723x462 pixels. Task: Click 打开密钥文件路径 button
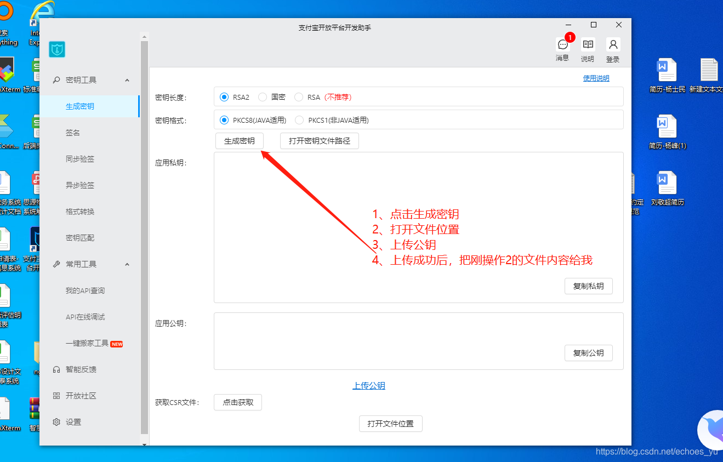click(x=320, y=141)
